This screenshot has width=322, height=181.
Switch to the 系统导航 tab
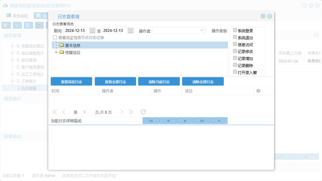(x=17, y=16)
